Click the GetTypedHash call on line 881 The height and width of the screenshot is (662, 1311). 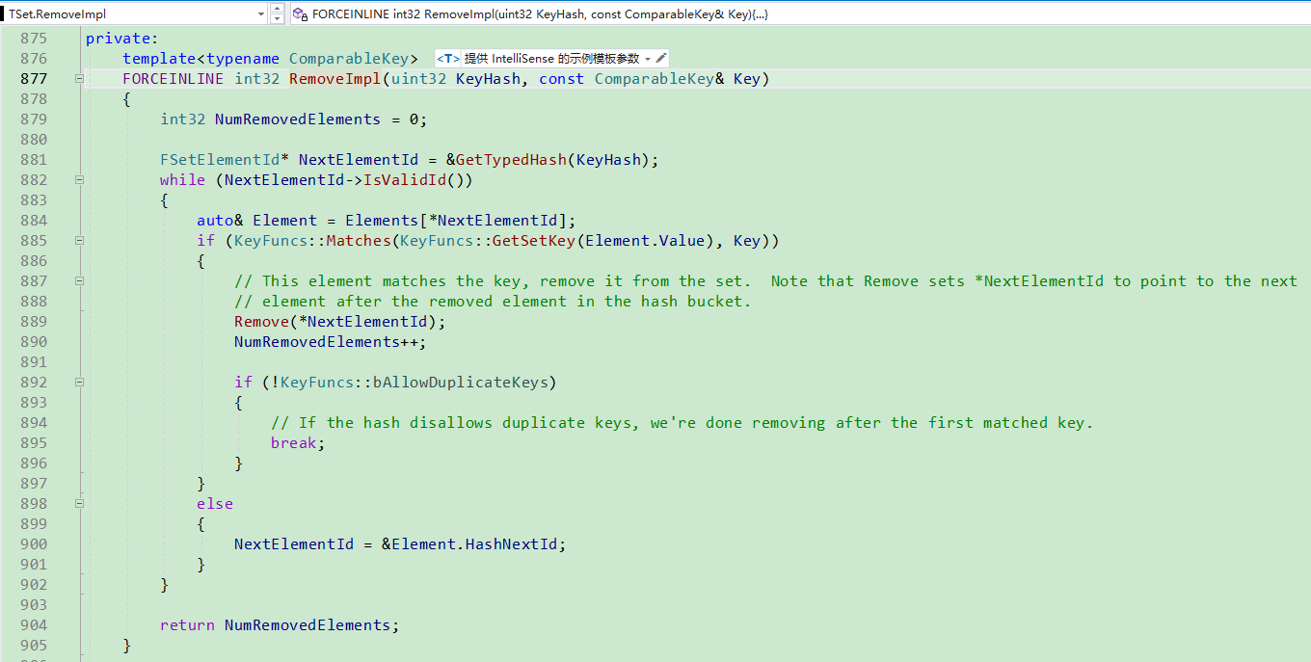tap(511, 160)
